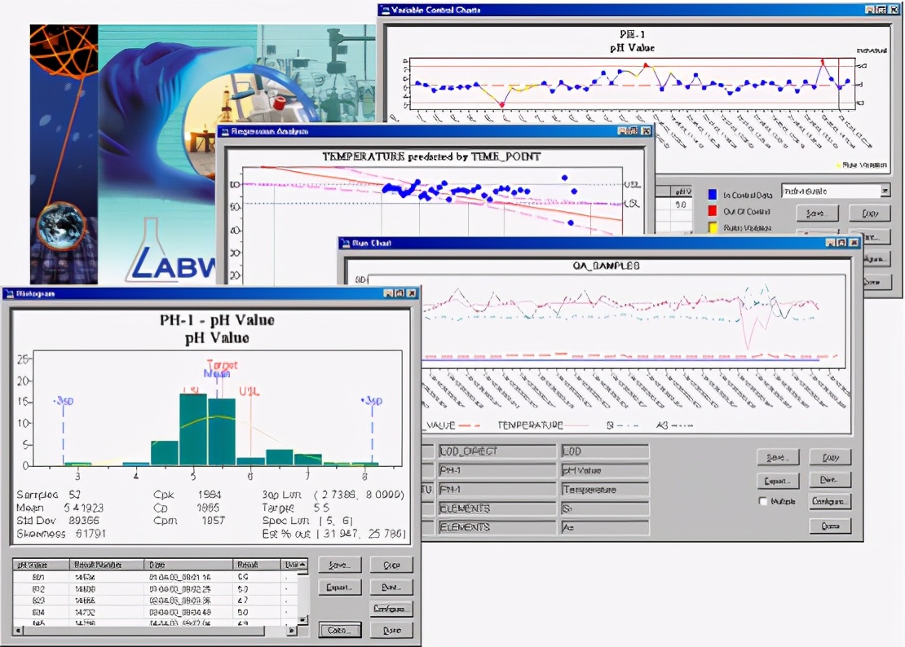Open the rules dropdown in Variable Control Charts
Image resolution: width=905 pixels, height=647 pixels.
point(885,191)
